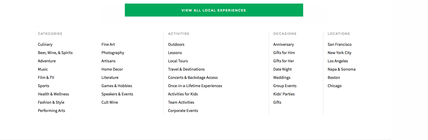
Task: Click Corporate Events activity link
Action: [183, 111]
